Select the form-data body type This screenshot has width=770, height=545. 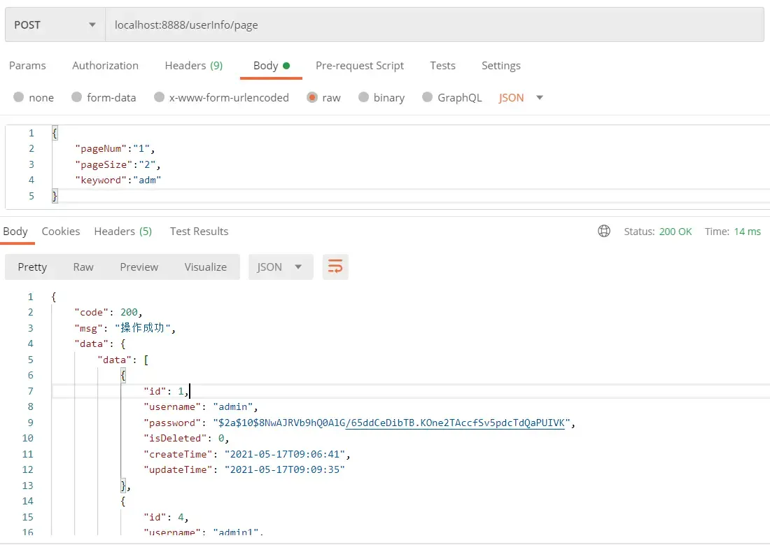(x=104, y=98)
